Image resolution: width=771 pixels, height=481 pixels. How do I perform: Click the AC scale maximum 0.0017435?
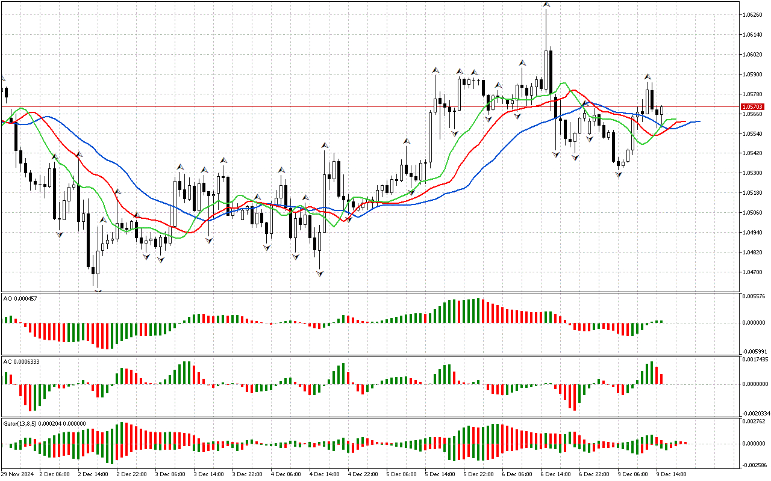coord(757,359)
